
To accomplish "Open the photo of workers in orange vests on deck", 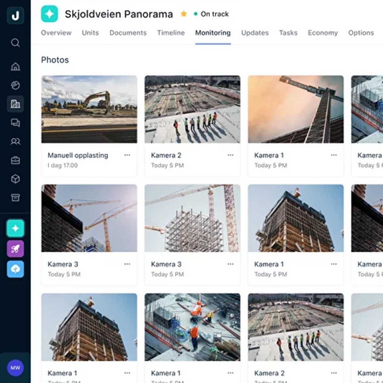I will point(192,327).
